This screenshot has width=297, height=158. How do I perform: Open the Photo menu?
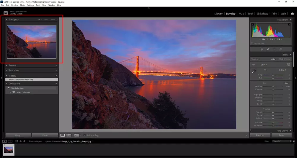[x=23, y=5]
